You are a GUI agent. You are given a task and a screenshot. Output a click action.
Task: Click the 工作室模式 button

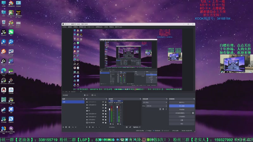(x=182, y=116)
